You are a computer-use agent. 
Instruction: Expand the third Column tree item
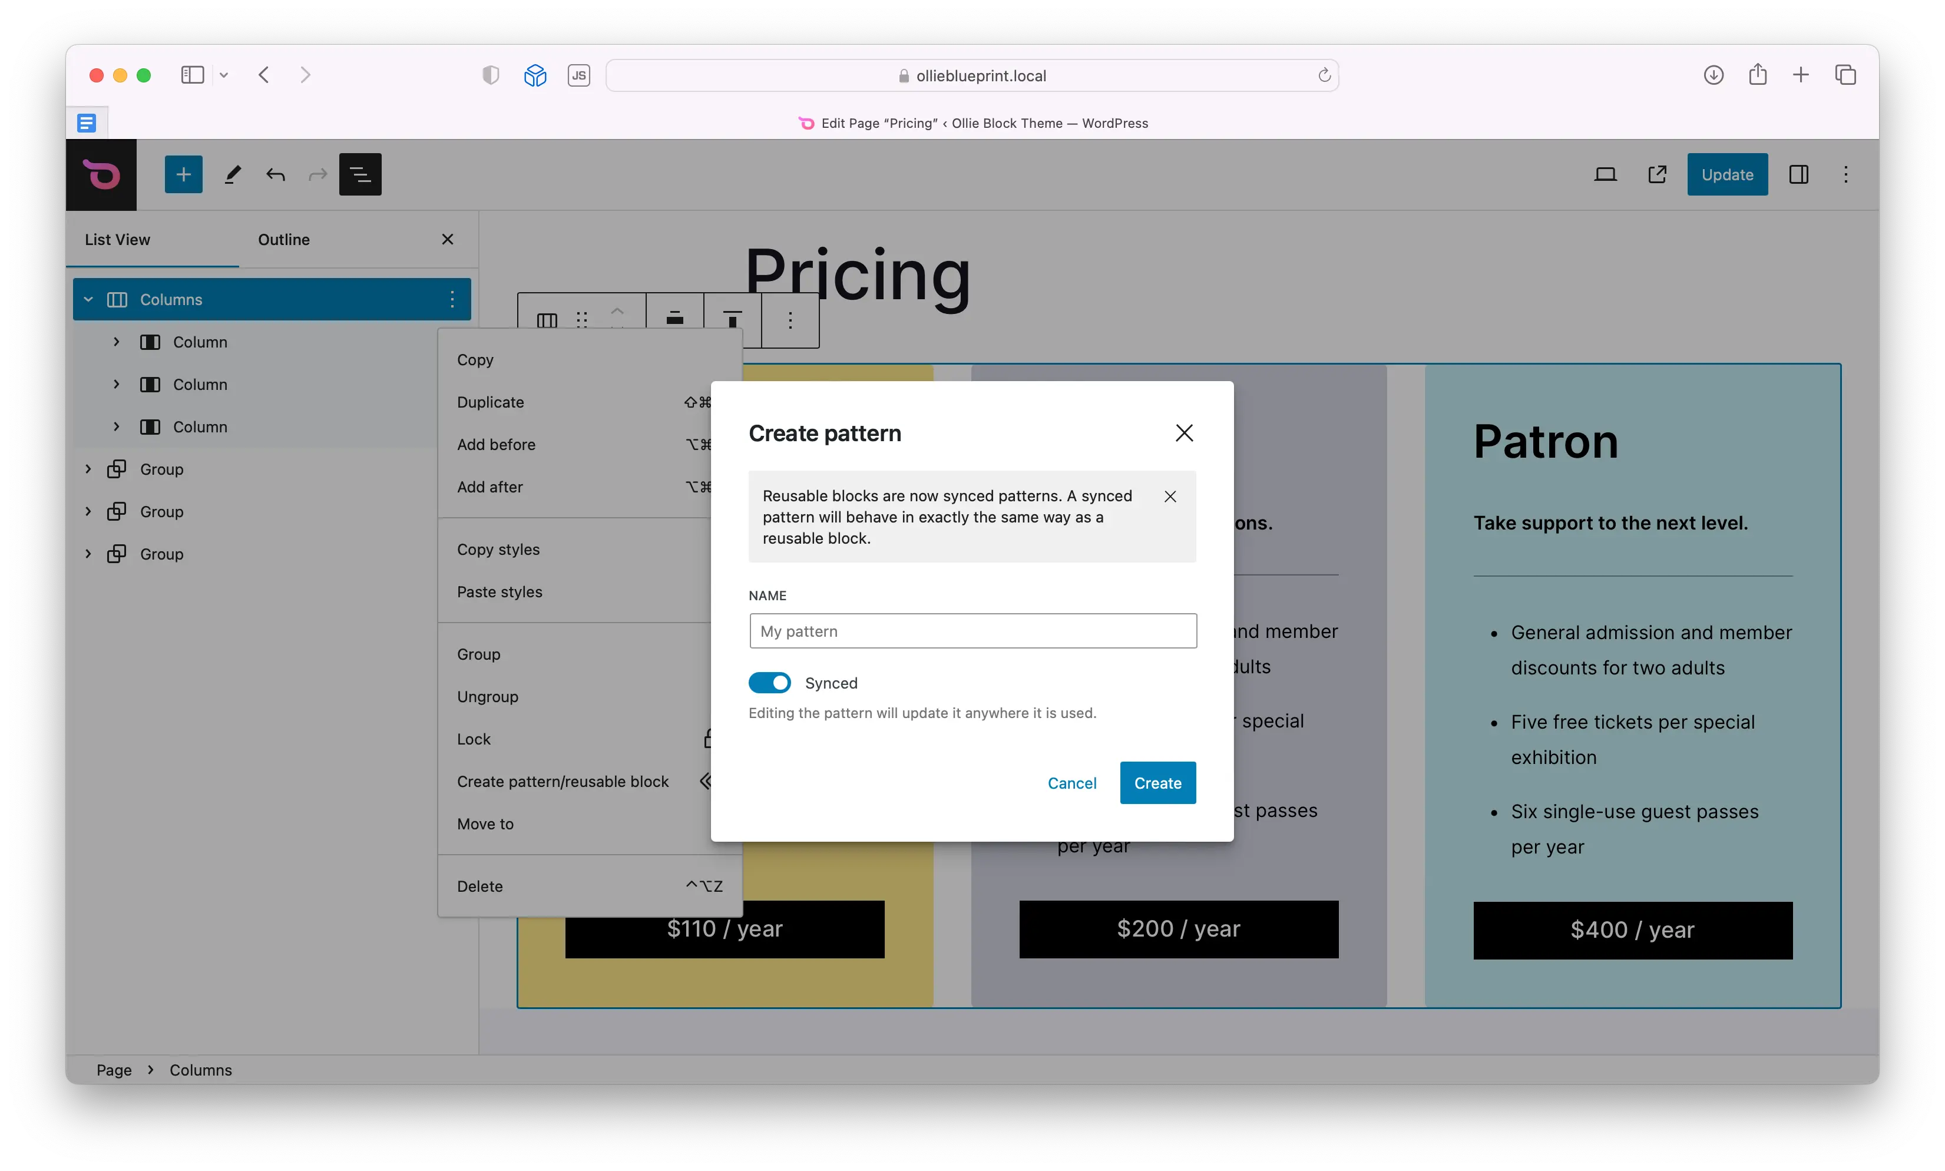click(x=117, y=427)
